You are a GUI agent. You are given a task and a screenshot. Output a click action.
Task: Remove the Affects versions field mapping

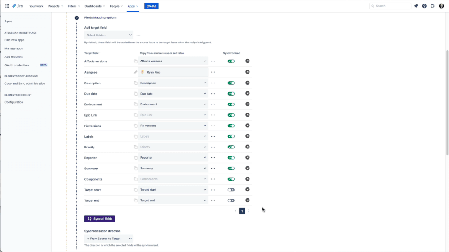248,61
